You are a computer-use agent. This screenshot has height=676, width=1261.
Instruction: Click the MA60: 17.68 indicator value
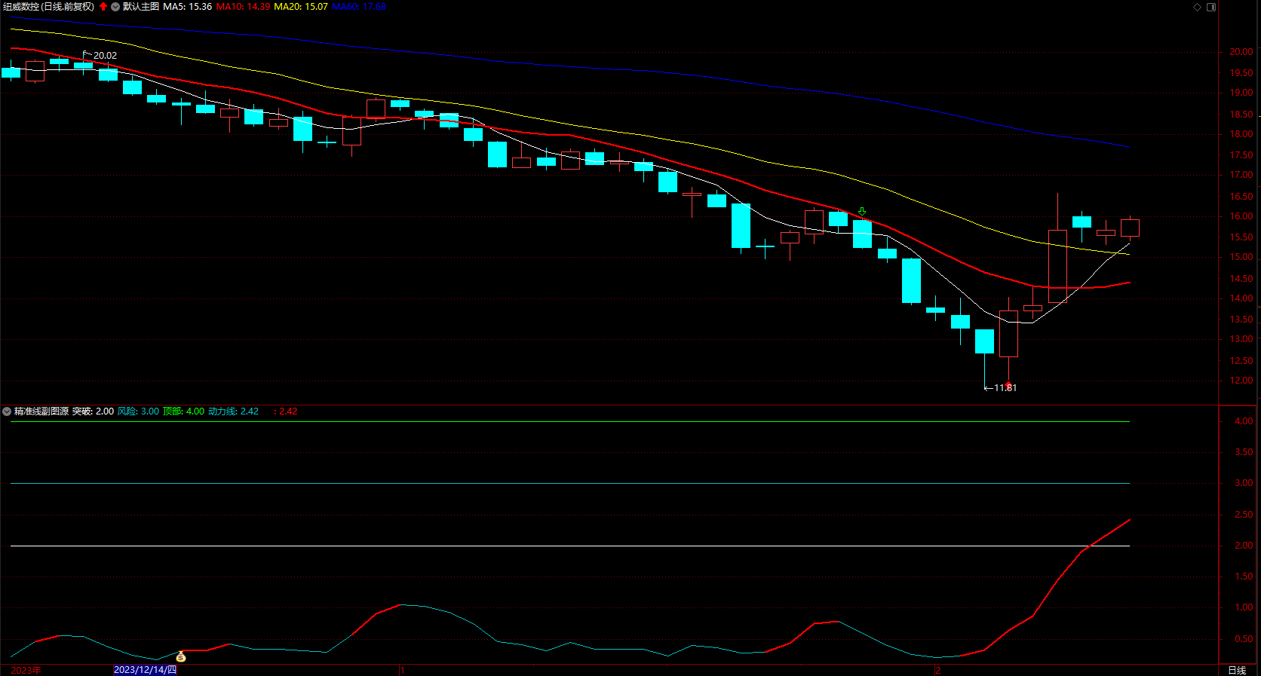tap(359, 7)
